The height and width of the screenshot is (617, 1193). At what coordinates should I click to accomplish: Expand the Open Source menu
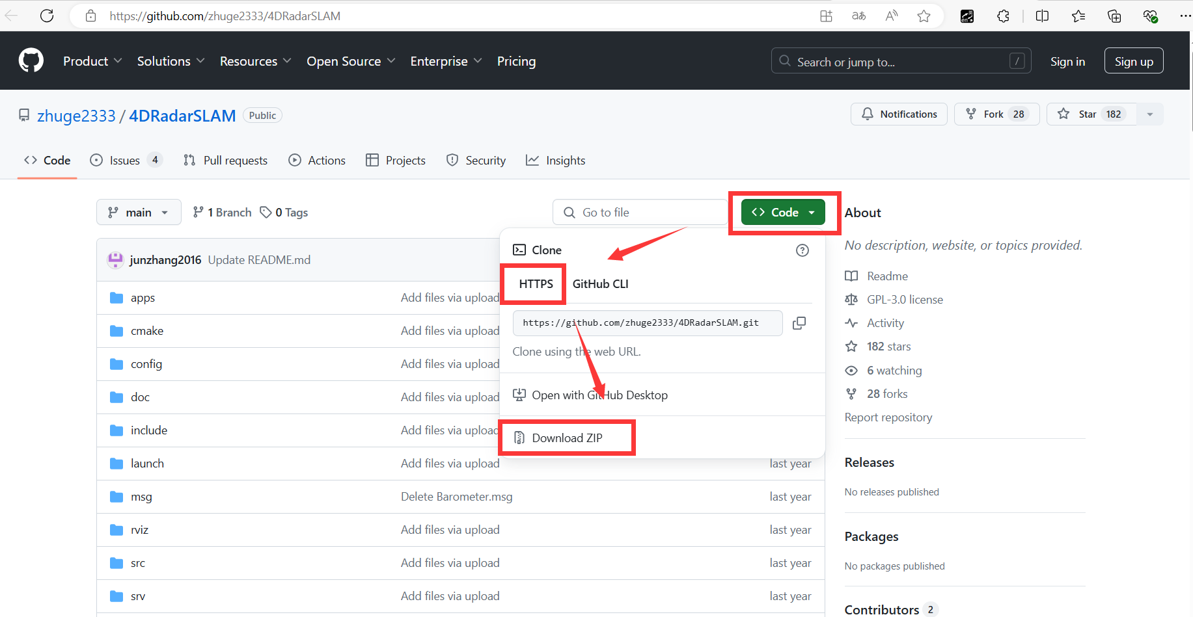coord(351,61)
